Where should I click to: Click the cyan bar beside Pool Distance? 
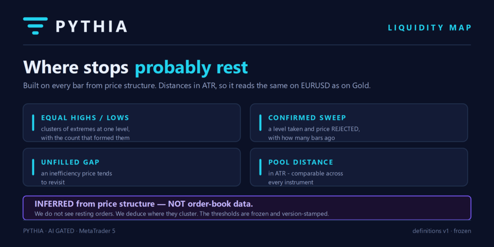point(260,167)
